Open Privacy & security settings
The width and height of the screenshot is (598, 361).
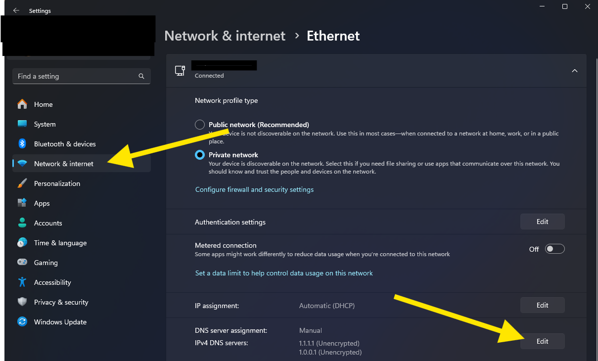point(61,302)
